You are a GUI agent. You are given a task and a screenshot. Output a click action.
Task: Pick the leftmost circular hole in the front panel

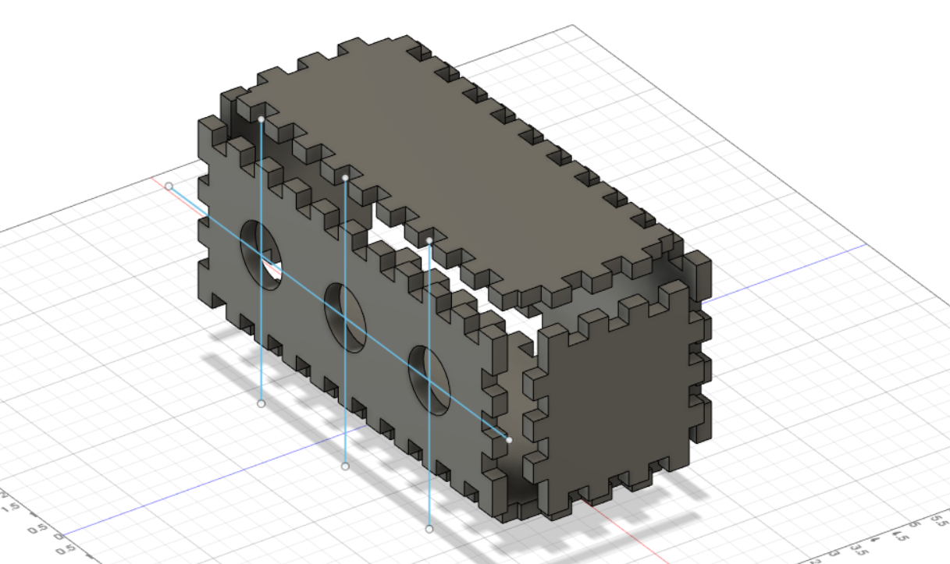pyautogui.click(x=262, y=255)
